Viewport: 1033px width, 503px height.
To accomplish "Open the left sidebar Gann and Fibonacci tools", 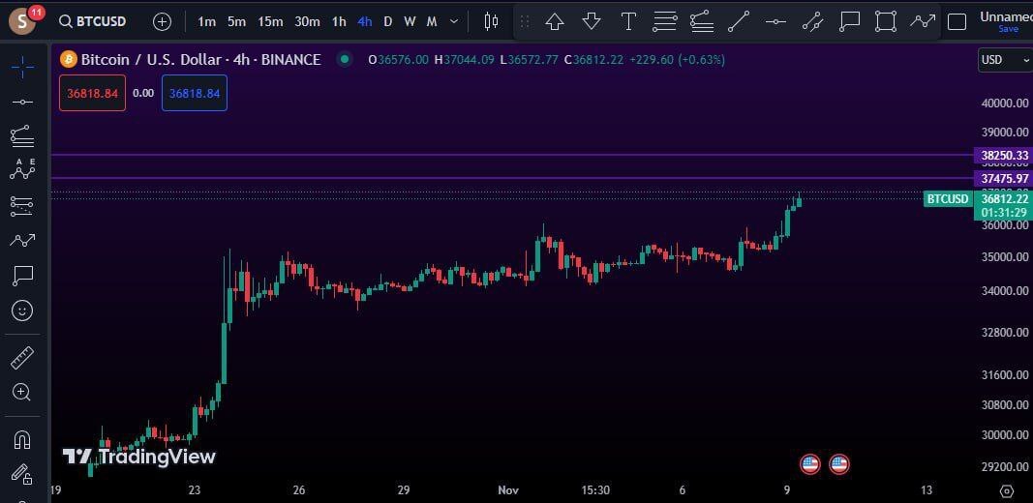I will point(22,136).
